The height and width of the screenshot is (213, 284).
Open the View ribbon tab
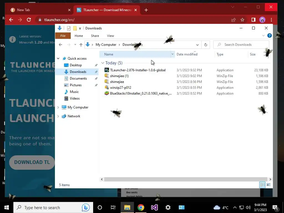110,36
